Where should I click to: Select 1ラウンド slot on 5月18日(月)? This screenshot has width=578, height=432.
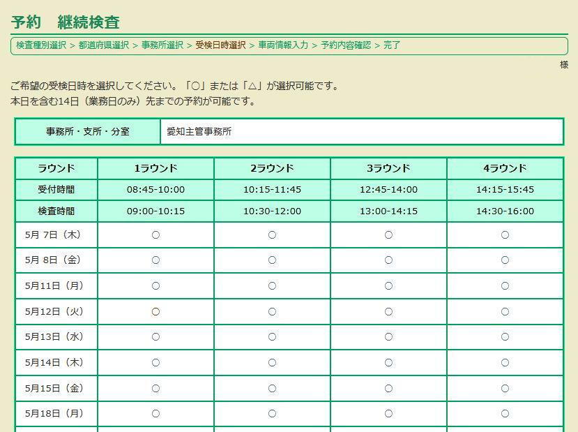click(x=155, y=414)
